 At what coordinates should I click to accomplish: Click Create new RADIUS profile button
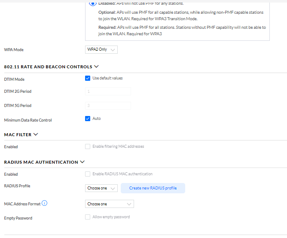(x=153, y=188)
